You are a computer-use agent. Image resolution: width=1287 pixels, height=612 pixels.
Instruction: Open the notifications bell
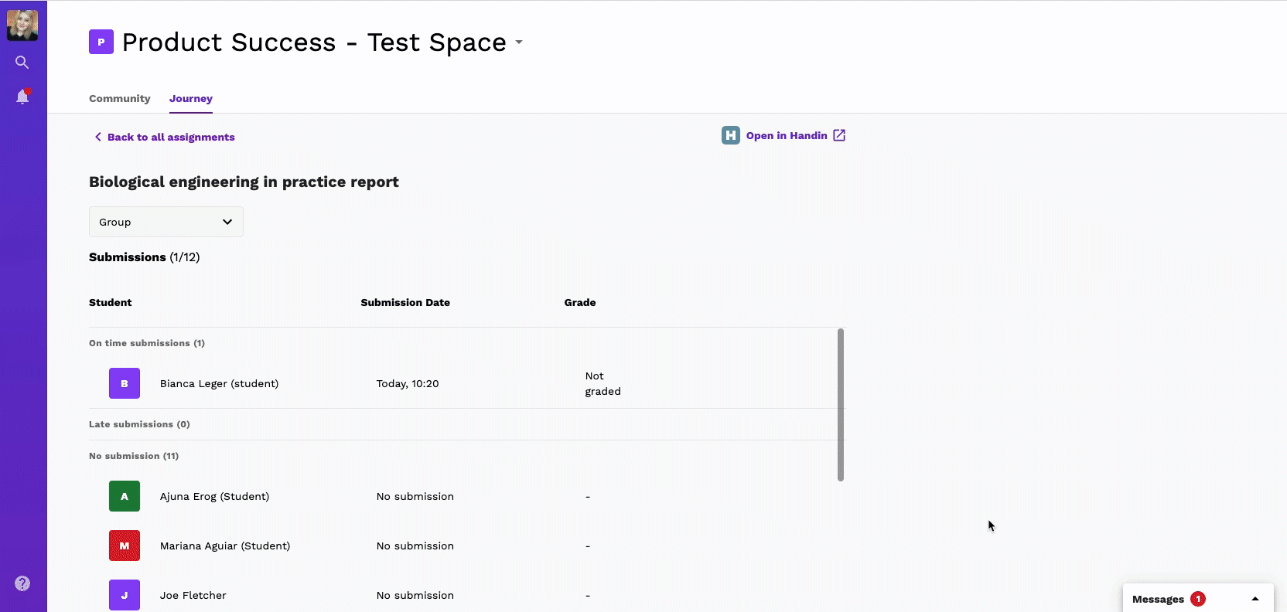(22, 97)
